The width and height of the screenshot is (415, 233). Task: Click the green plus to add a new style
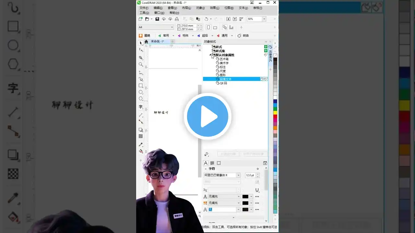(x=266, y=47)
